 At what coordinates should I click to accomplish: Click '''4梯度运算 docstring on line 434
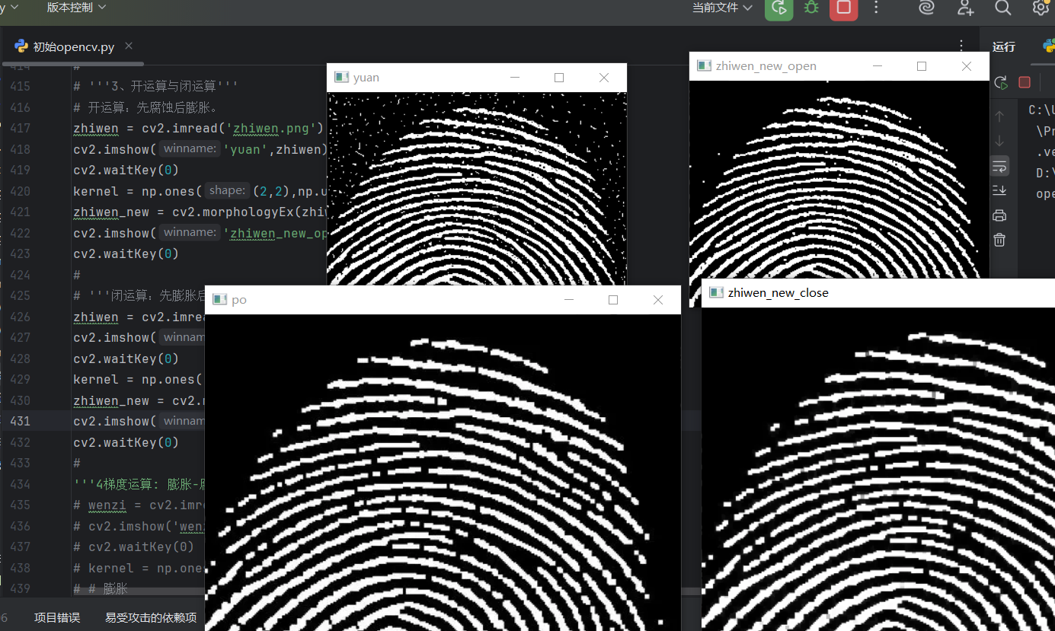point(139,484)
